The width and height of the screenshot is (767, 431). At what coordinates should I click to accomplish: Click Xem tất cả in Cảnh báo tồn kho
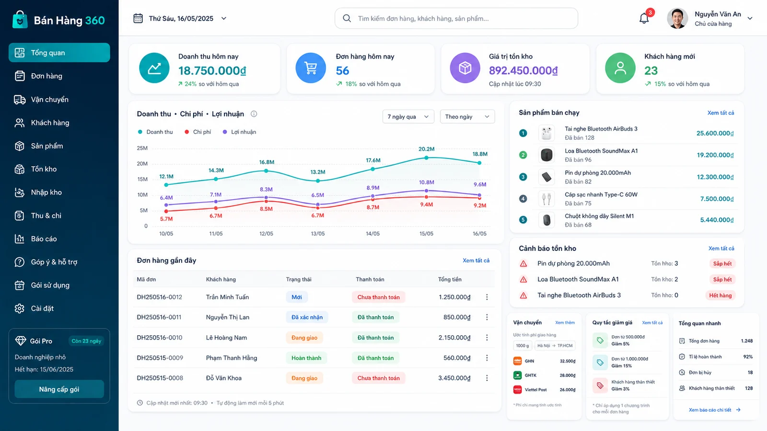pos(721,249)
